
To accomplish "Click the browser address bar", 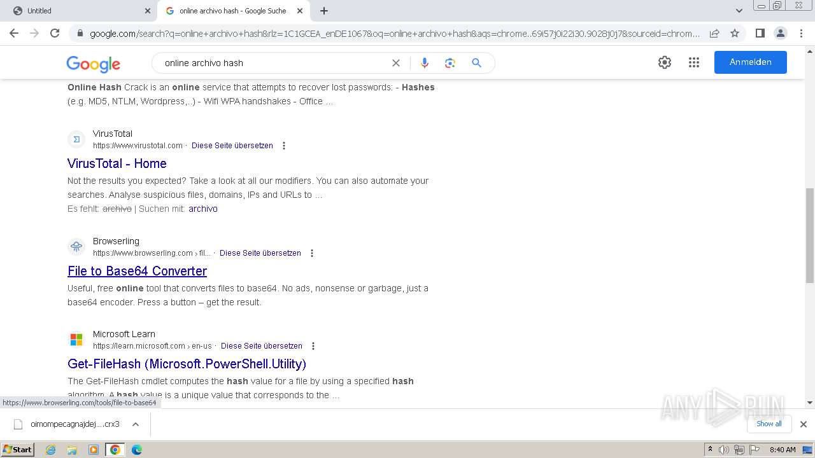I will pos(395,34).
